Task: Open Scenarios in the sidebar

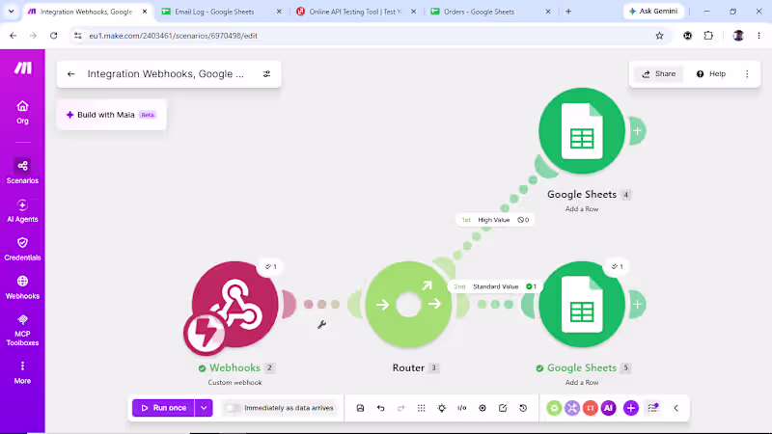Action: [22, 172]
